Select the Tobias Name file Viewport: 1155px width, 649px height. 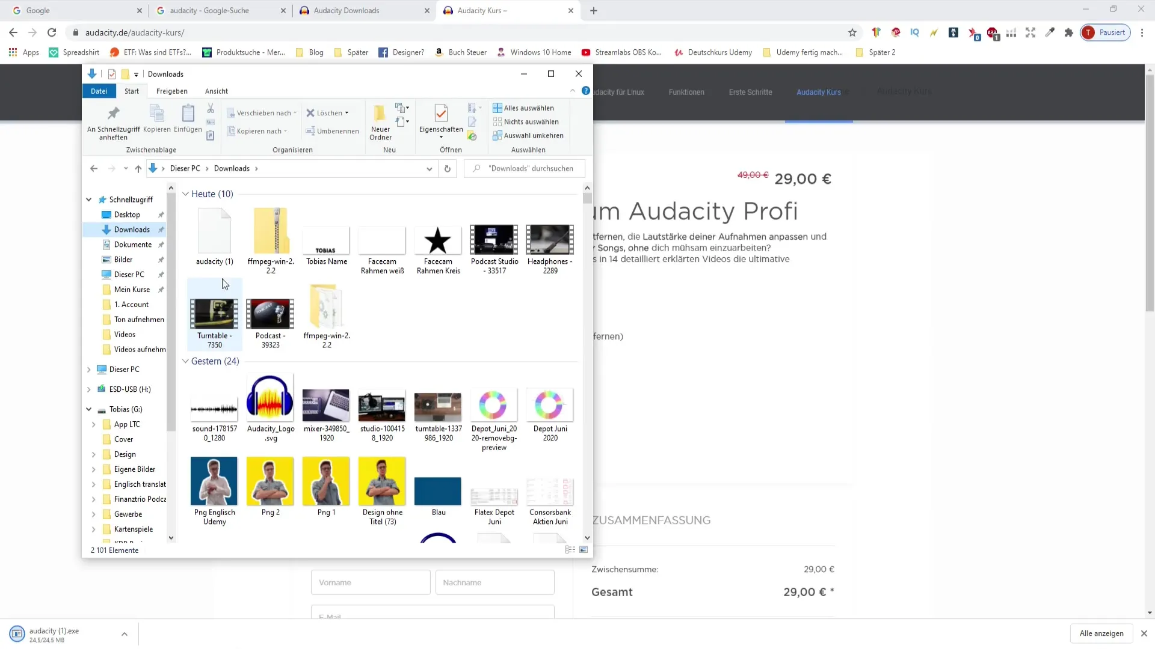(x=327, y=246)
